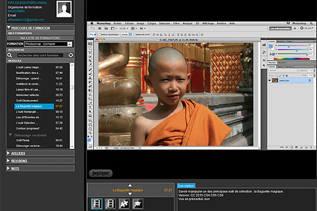Click the Spotlight magnifier in the Mac menu bar

click(x=311, y=23)
